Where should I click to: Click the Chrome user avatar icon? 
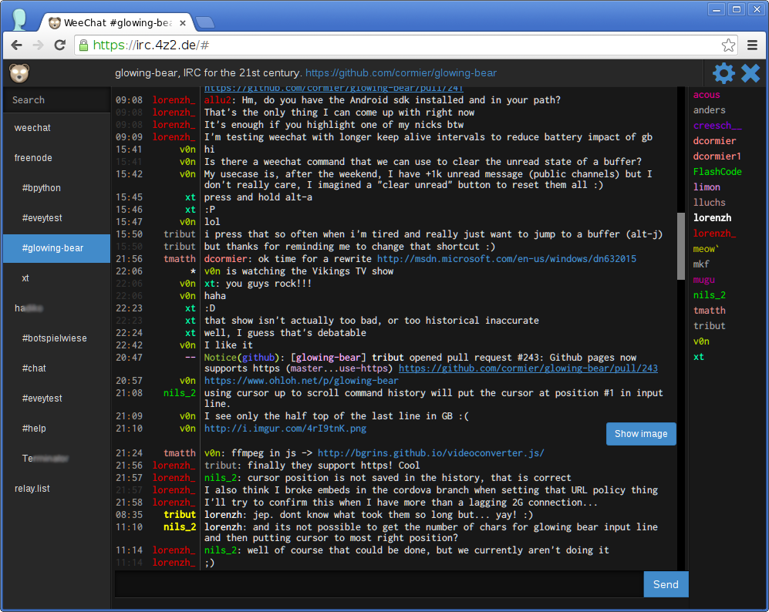pos(19,19)
